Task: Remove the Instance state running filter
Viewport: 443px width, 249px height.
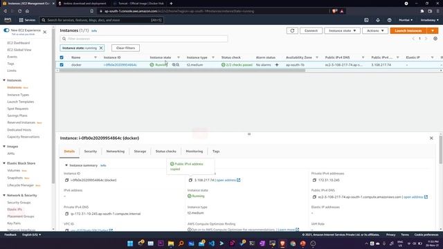Action: point(101,48)
